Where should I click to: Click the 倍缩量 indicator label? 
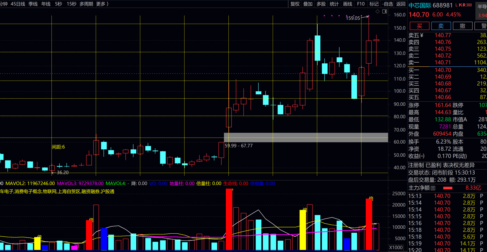coord(262,183)
